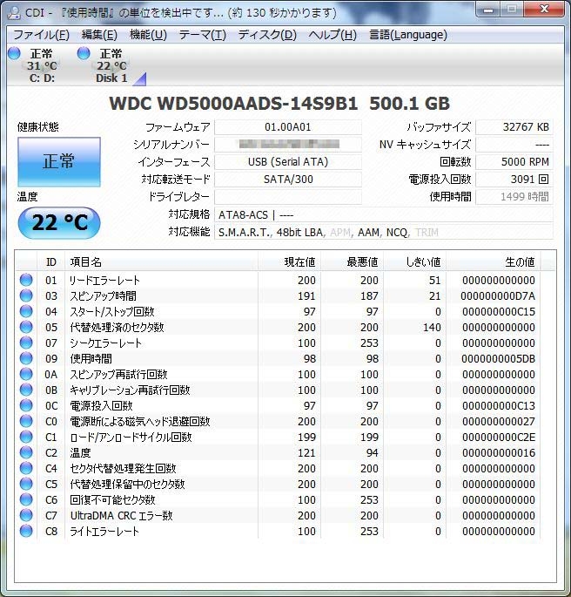The image size is (571, 597).
Task: Open the ディスク(D) menu
Action: pos(267,35)
